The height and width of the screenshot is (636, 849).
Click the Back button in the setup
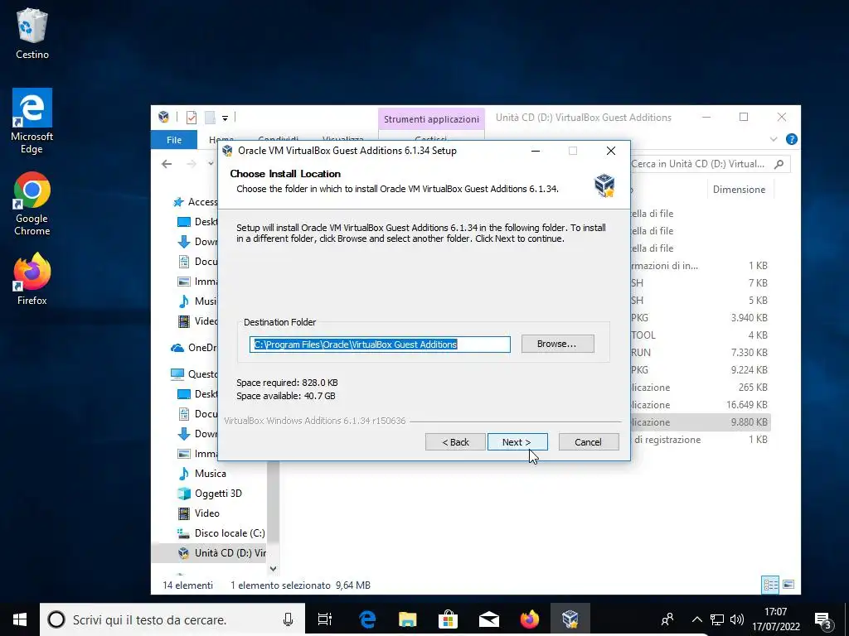455,442
